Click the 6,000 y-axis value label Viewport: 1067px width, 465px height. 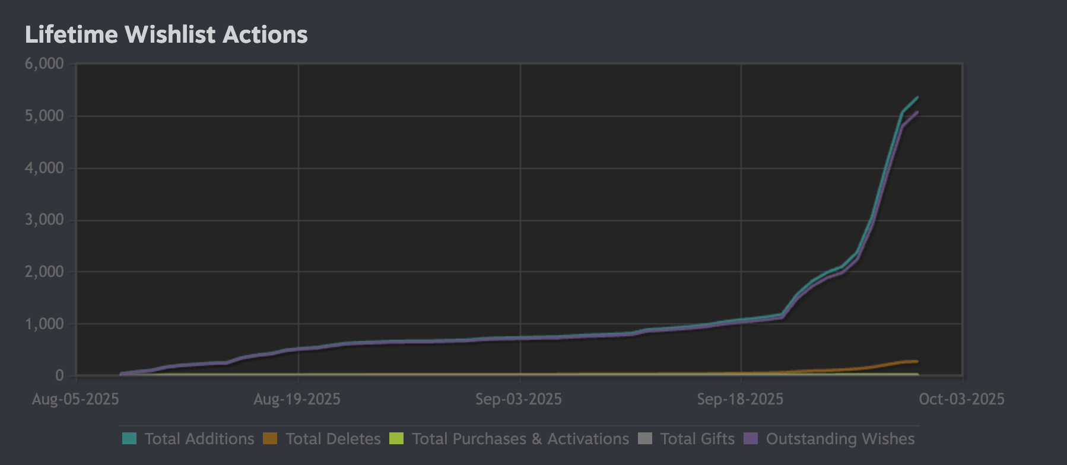(45, 64)
